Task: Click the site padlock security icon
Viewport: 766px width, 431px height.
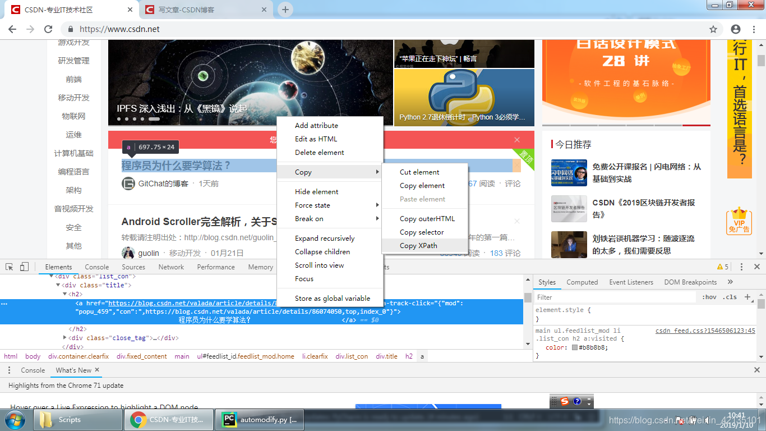Action: 70,29
